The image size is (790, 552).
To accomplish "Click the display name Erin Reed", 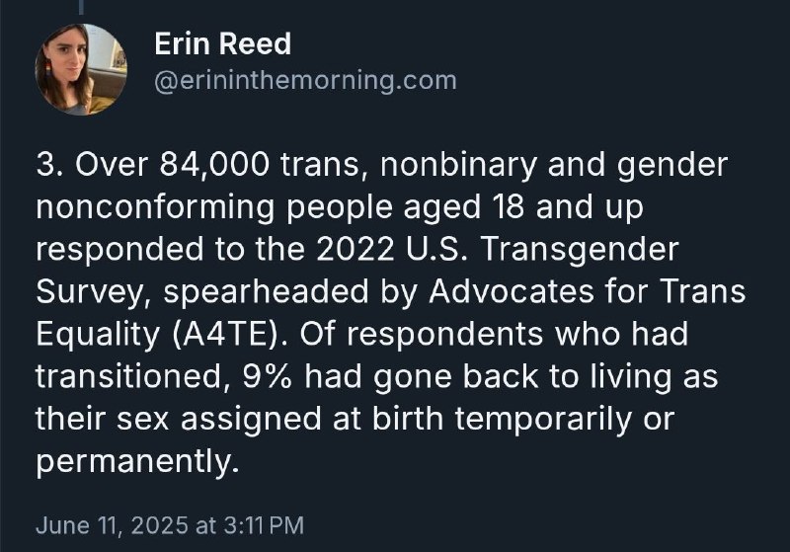I will [x=223, y=43].
